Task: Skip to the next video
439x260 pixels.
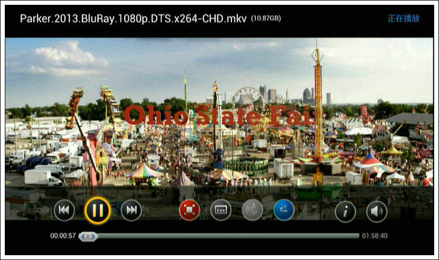Action: pos(131,210)
